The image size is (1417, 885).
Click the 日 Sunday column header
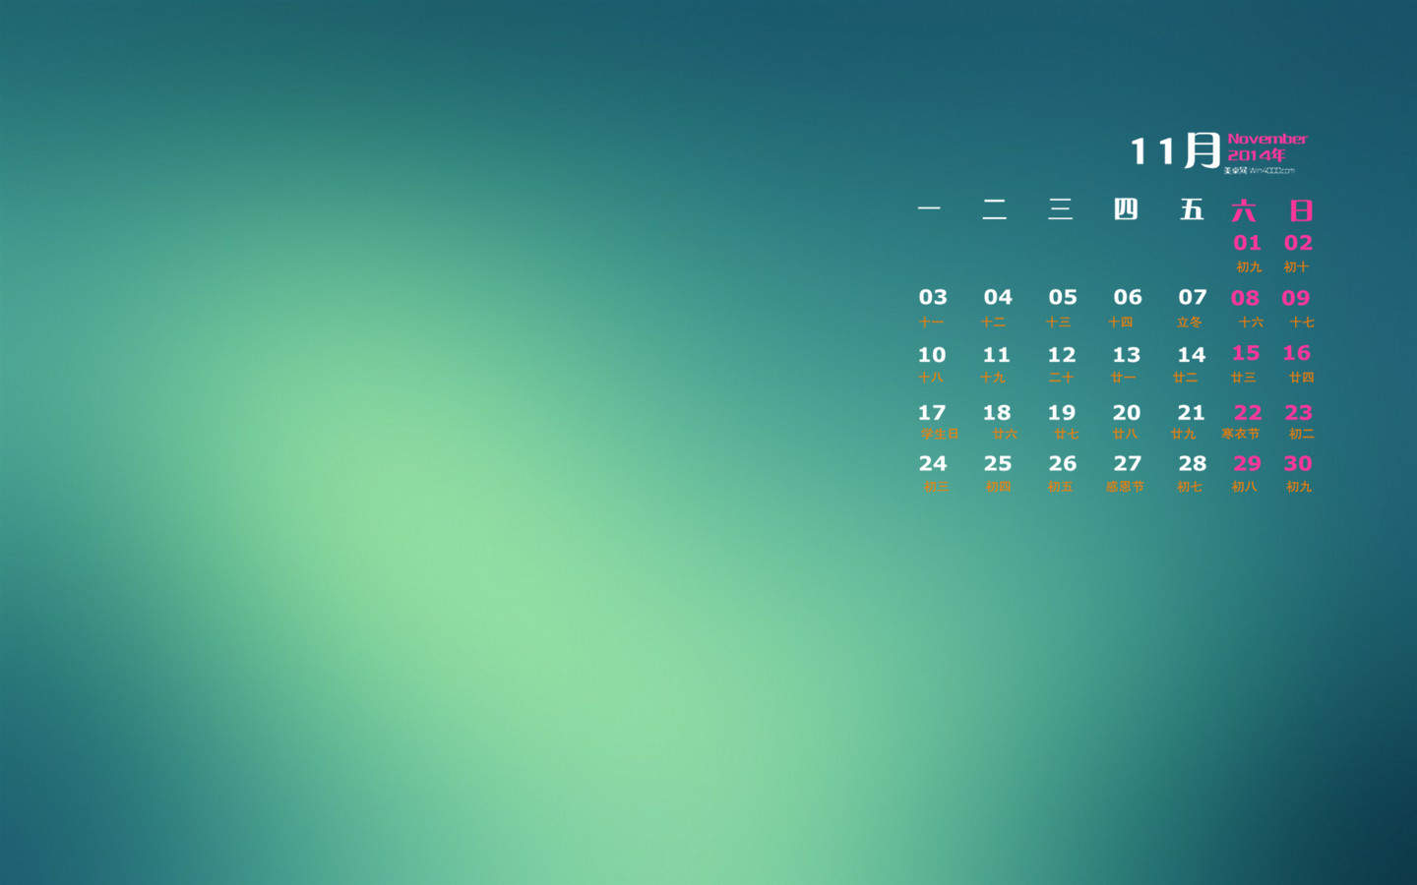click(1301, 210)
